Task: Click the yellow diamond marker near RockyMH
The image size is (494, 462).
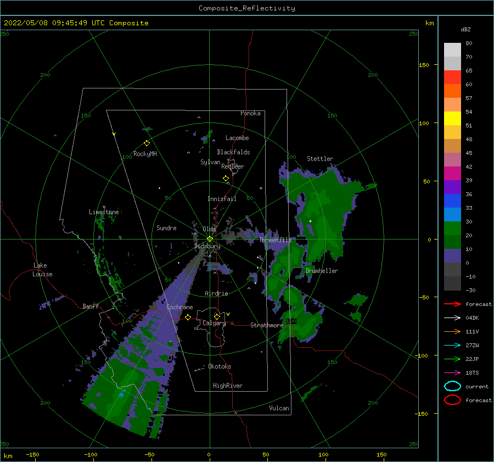Action: pos(147,143)
